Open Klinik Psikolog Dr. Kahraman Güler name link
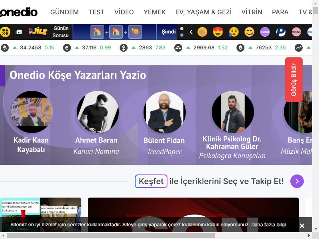 point(232,143)
